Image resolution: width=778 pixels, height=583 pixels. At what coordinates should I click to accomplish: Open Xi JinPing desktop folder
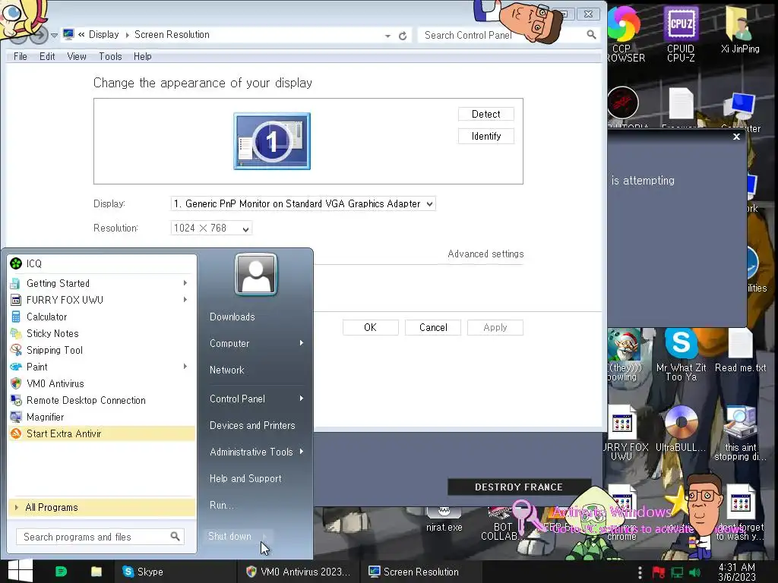point(740,30)
